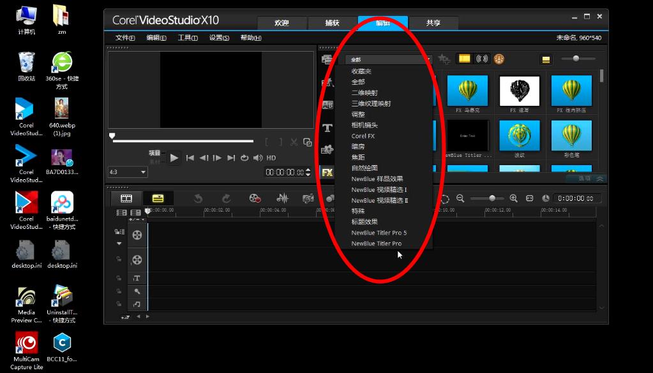Image resolution: width=653 pixels, height=373 pixels.
Task: Adjust the thumbnail size slider
Action: [576, 59]
